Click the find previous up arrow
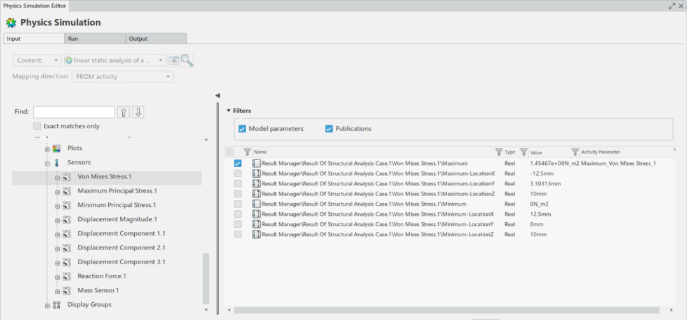687x320 pixels. (x=123, y=112)
